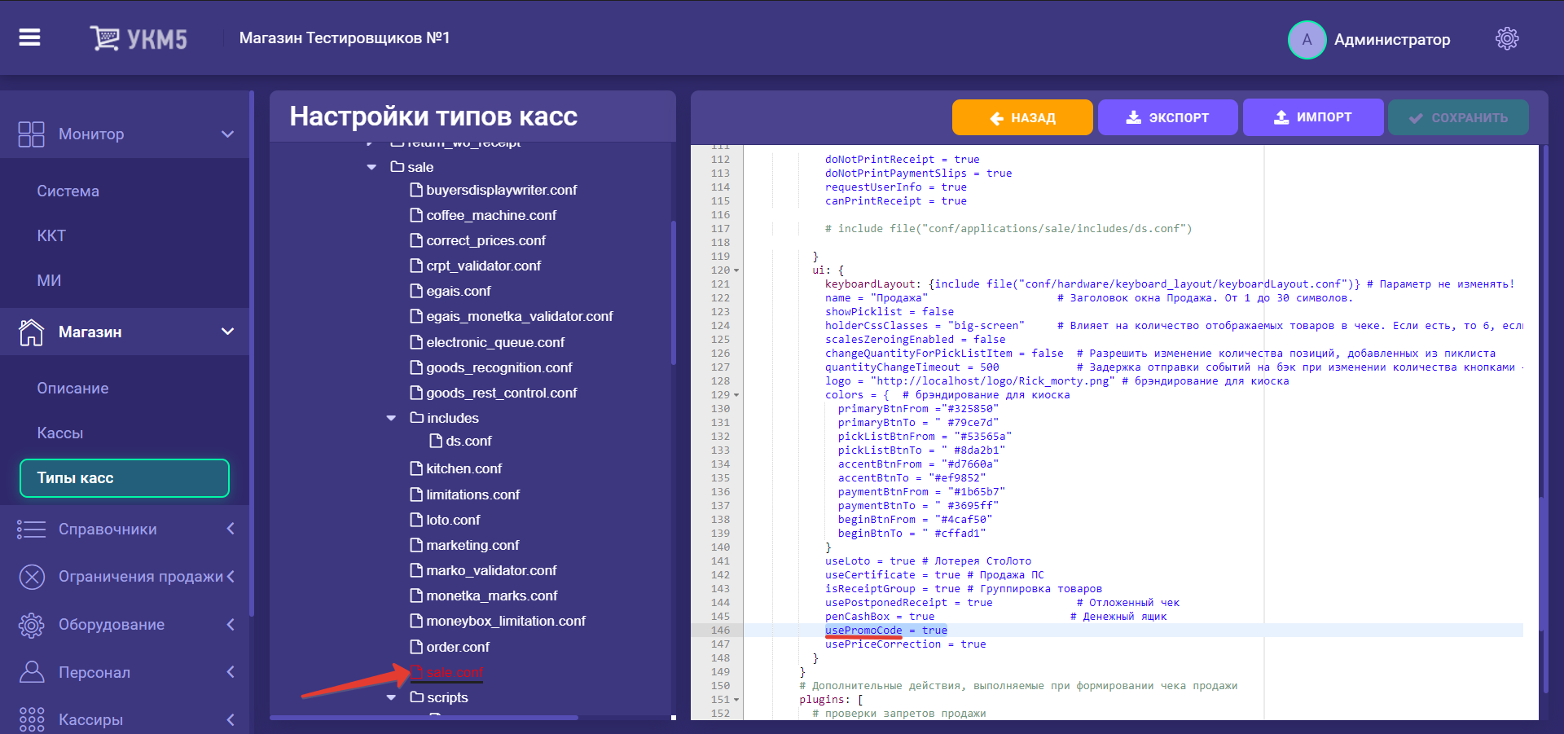The image size is (1564, 734).
Task: Open Система menu item
Action: click(68, 191)
